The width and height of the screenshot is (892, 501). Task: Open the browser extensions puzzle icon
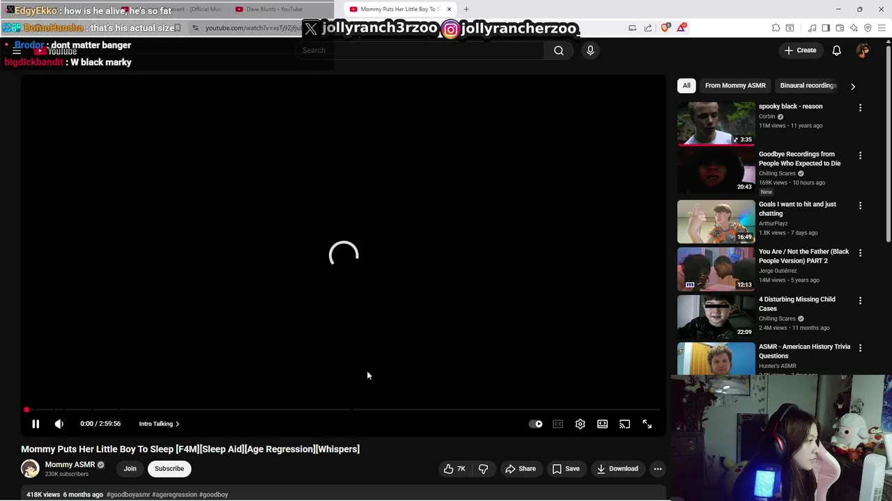pyautogui.click(x=776, y=28)
